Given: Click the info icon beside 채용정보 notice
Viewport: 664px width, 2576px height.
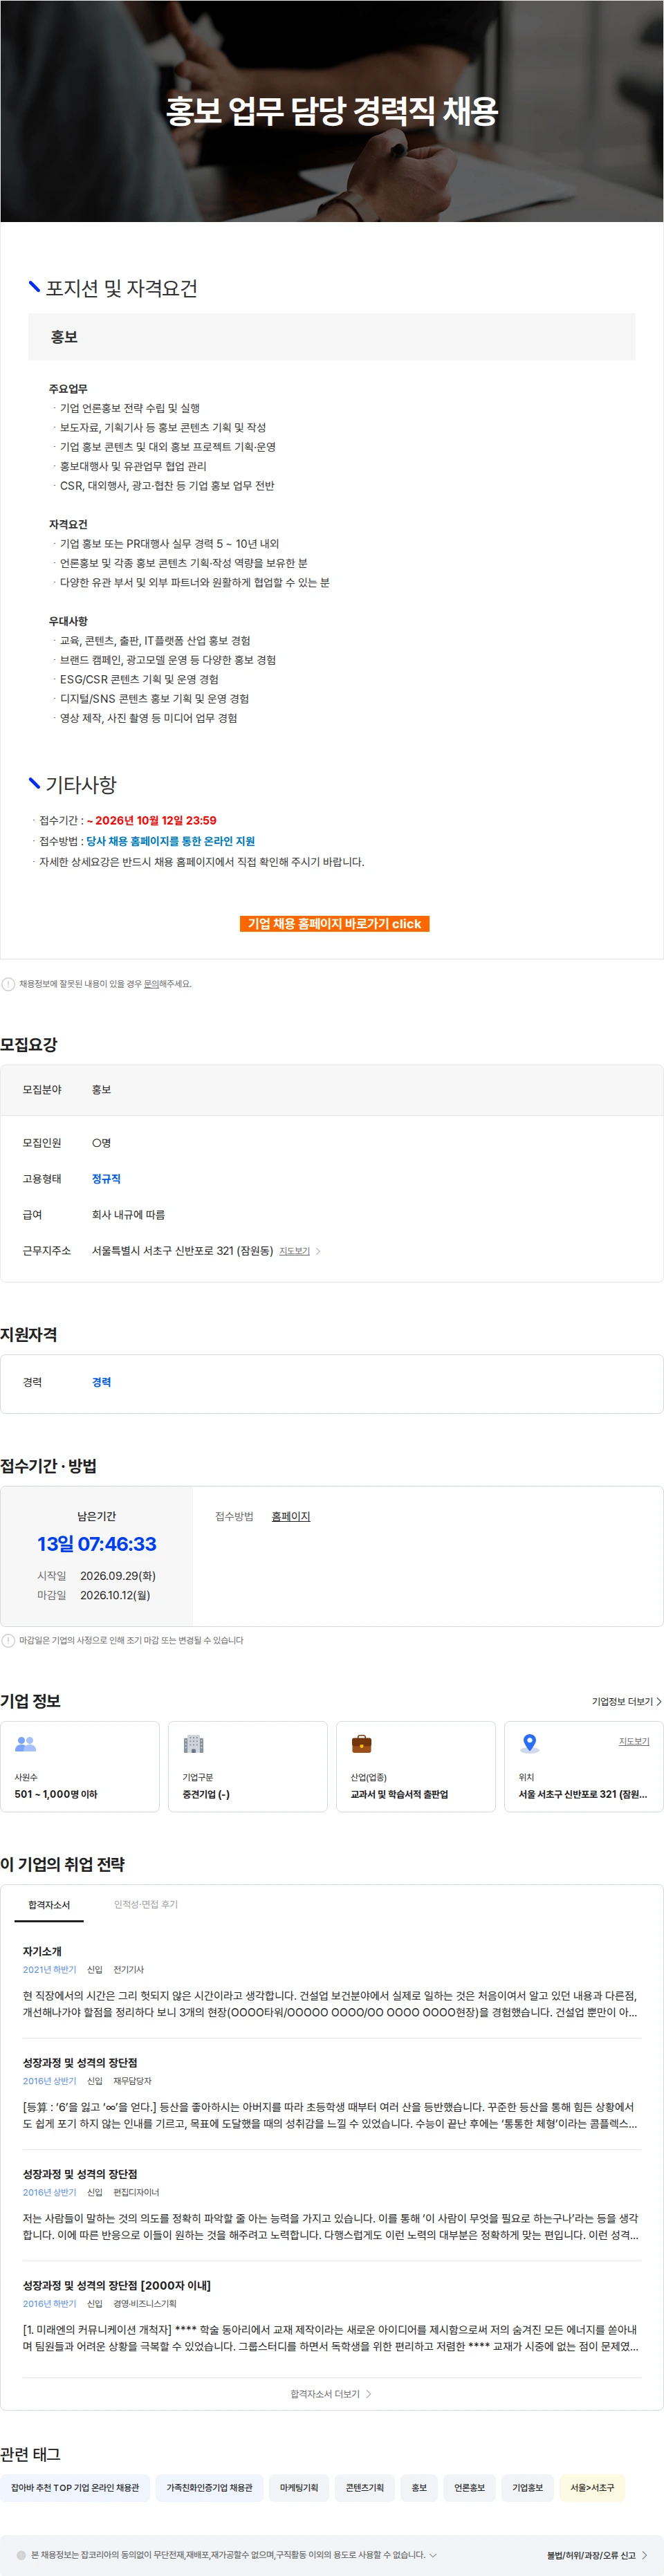Looking at the screenshot, I should tap(8, 984).
